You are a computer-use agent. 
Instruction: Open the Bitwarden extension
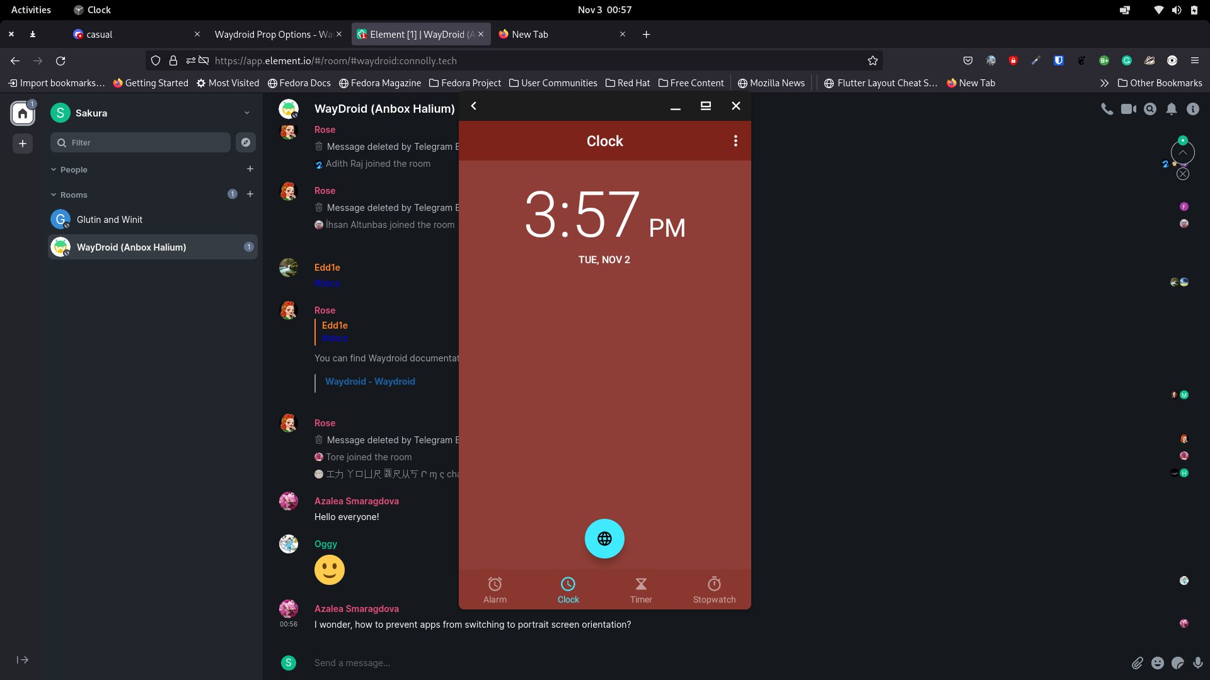coord(1059,60)
